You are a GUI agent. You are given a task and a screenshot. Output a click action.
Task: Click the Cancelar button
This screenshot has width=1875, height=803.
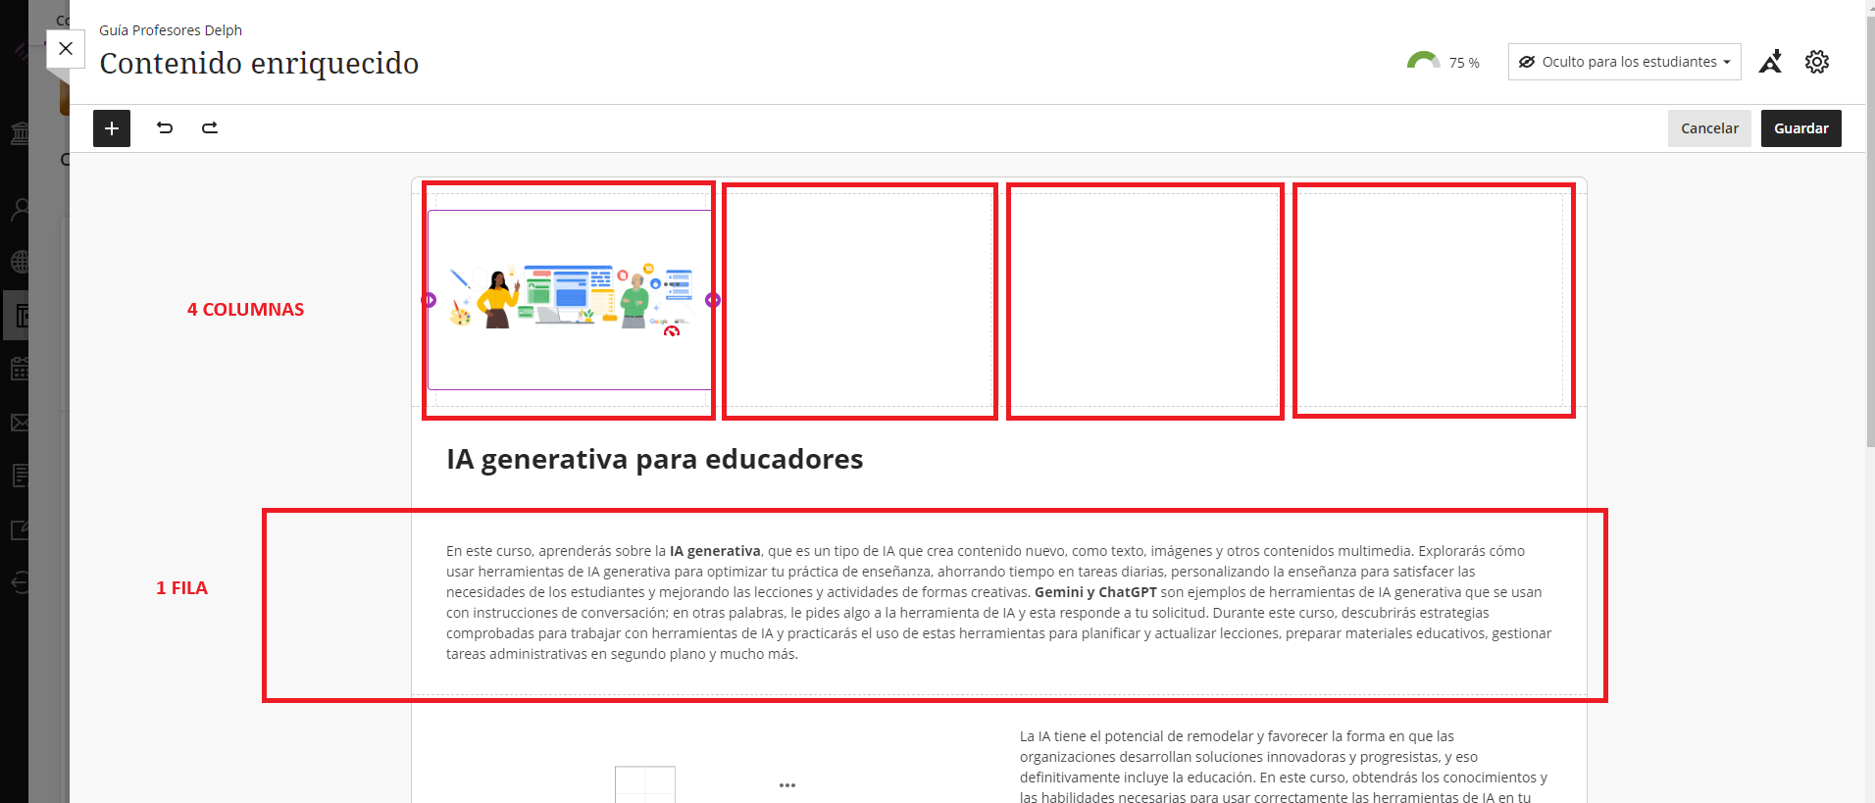[1709, 128]
